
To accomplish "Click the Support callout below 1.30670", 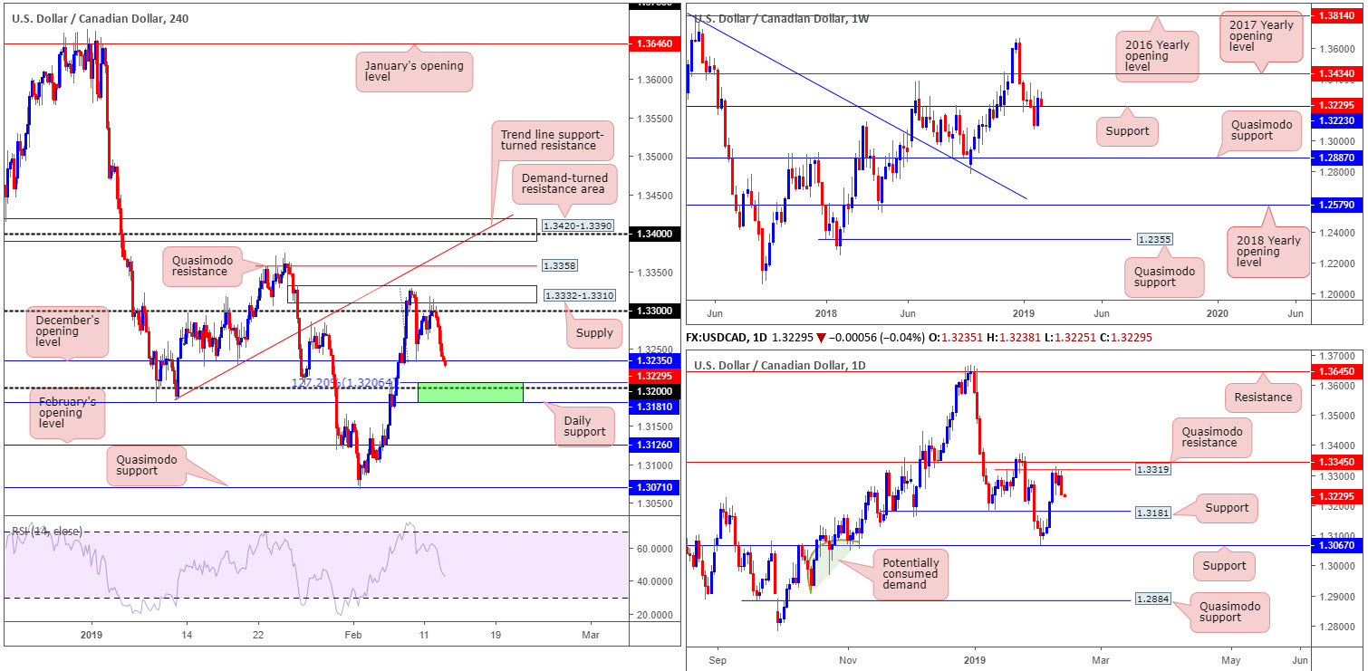I will (x=1226, y=566).
